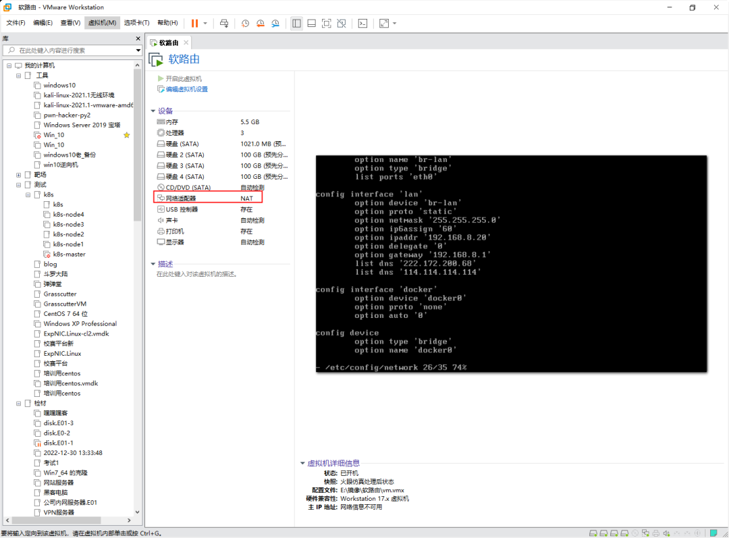Click the CD/DVD (SATA) device row

click(222, 188)
